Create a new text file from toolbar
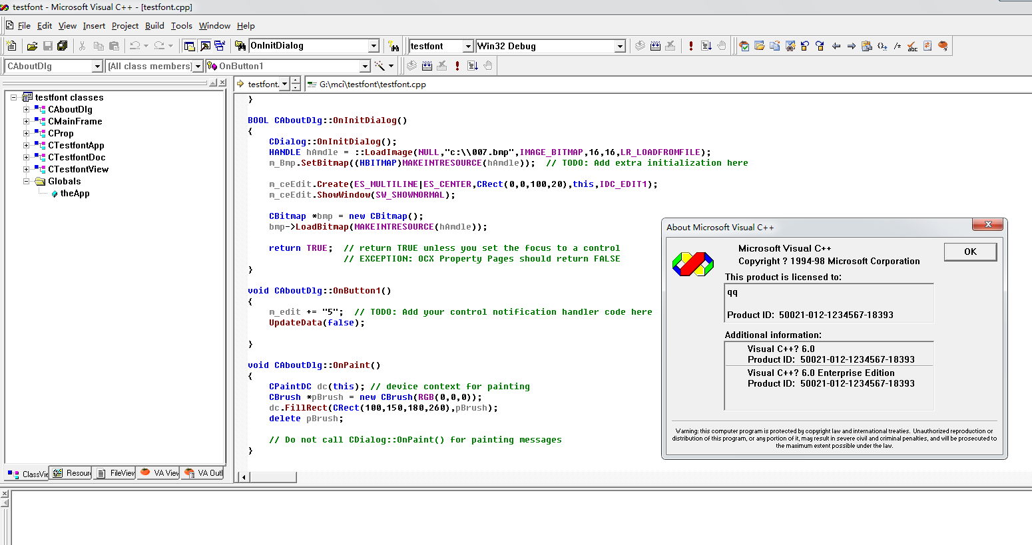This screenshot has height=545, width=1032. [x=11, y=46]
